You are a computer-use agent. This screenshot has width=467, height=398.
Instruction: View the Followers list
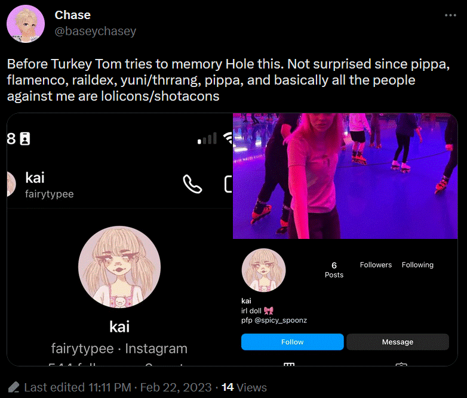tap(376, 265)
